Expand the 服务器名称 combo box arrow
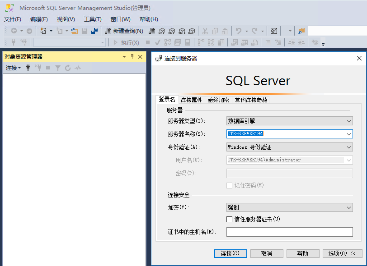The width and height of the screenshot is (367, 266). coord(348,134)
